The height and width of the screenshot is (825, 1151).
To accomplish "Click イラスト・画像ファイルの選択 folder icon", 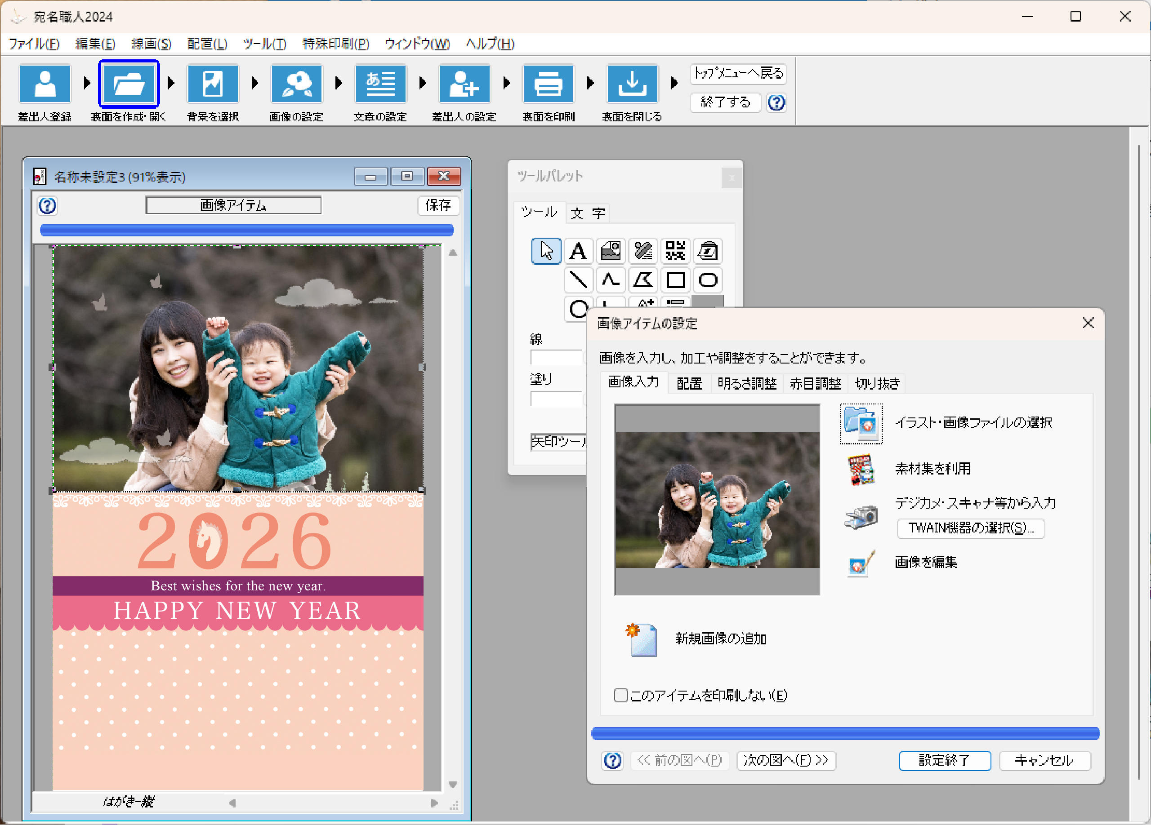I will [x=861, y=424].
